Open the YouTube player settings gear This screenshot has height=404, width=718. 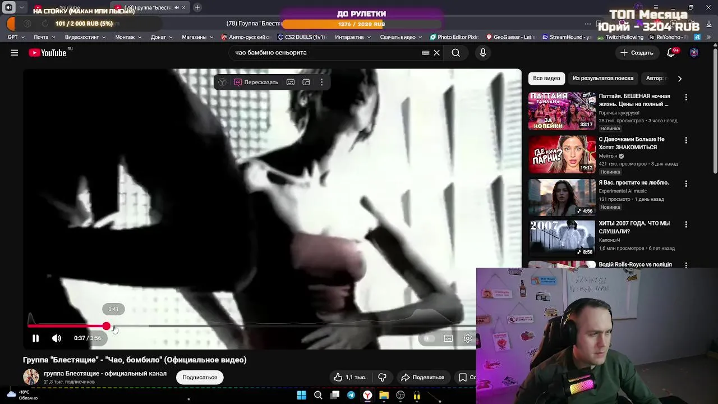[467, 338]
